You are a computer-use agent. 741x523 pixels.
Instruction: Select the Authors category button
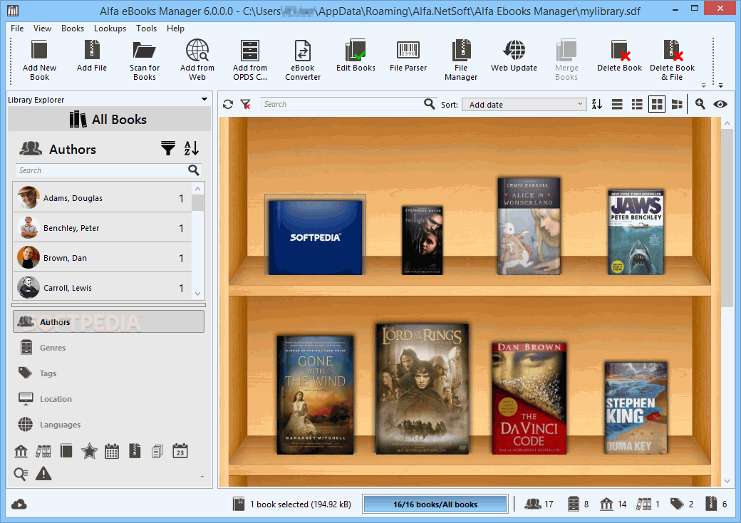click(109, 322)
